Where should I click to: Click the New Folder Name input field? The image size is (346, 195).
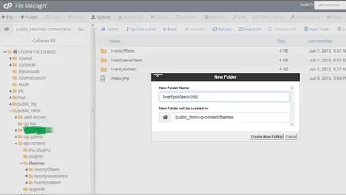tap(224, 97)
